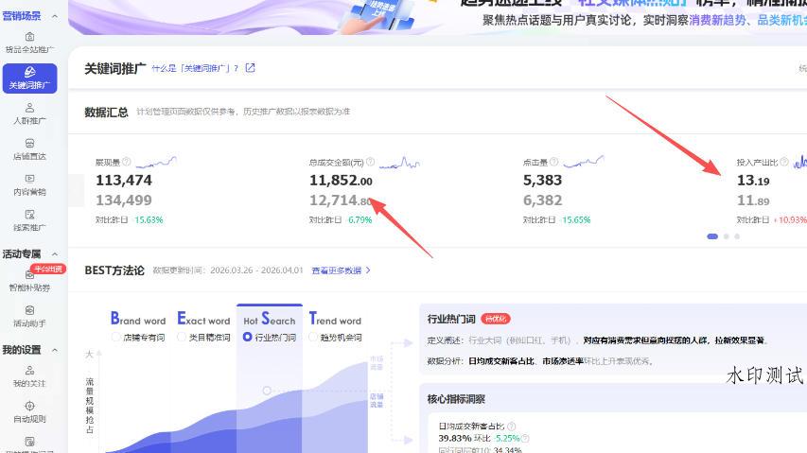Open 活动助手 sidebar item
Viewport: 807px width, 453px height.
30,316
